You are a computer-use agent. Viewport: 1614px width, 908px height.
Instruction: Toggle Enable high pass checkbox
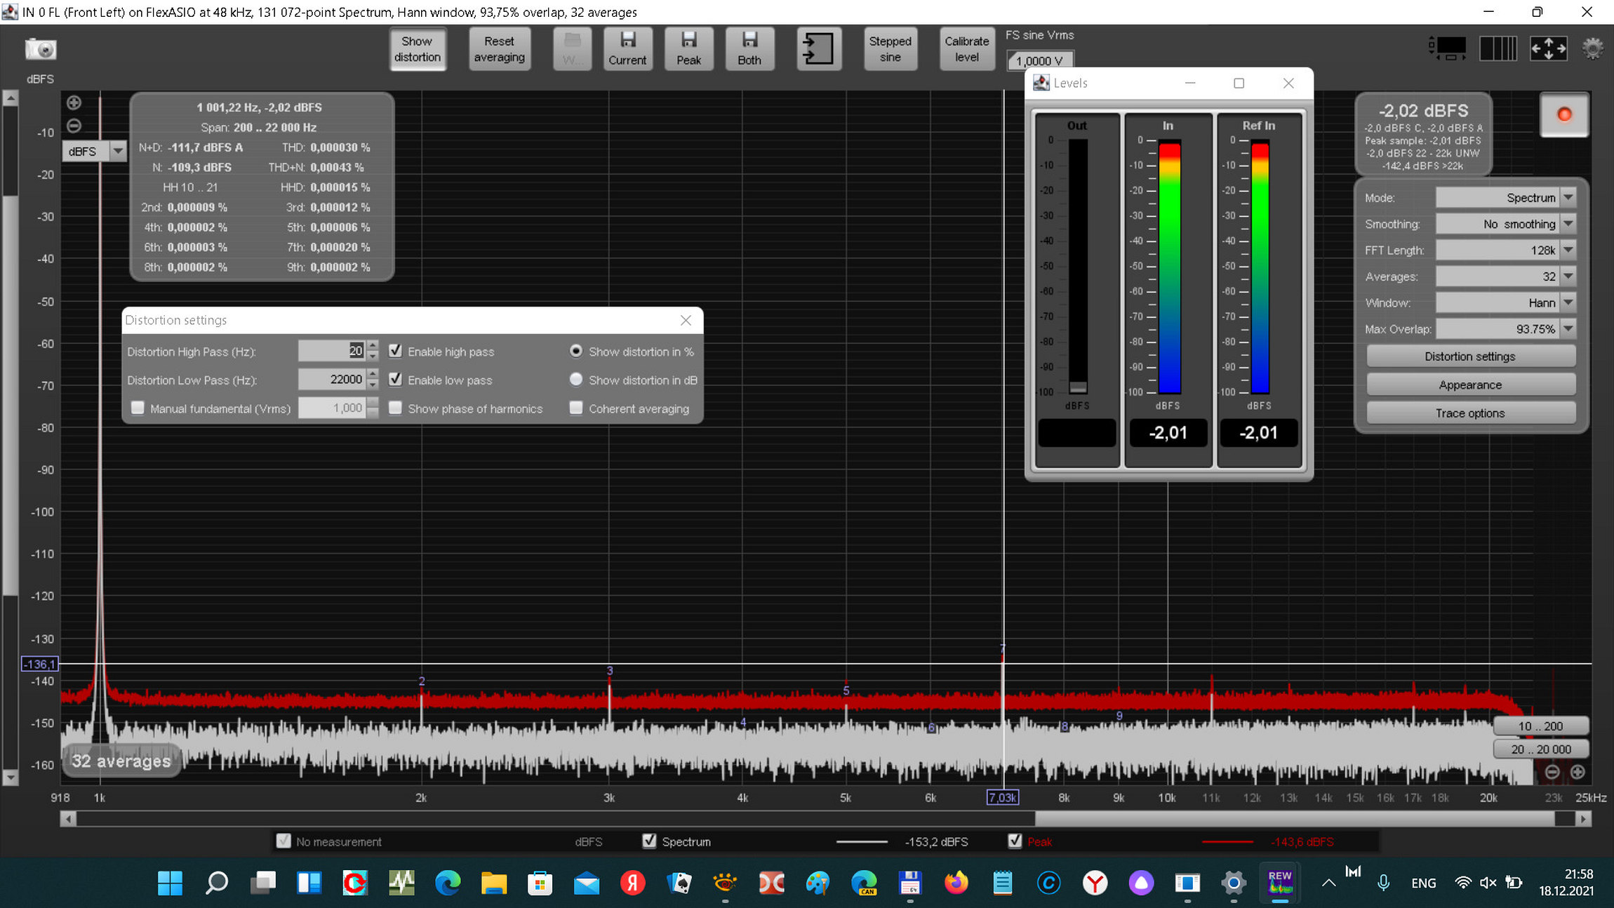point(396,351)
